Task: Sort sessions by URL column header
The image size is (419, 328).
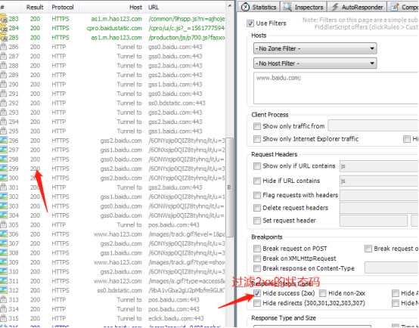Action: tap(154, 8)
